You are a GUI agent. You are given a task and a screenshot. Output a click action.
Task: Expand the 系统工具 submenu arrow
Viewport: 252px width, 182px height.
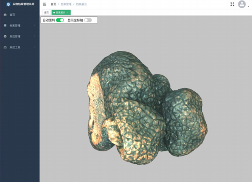coord(34,47)
